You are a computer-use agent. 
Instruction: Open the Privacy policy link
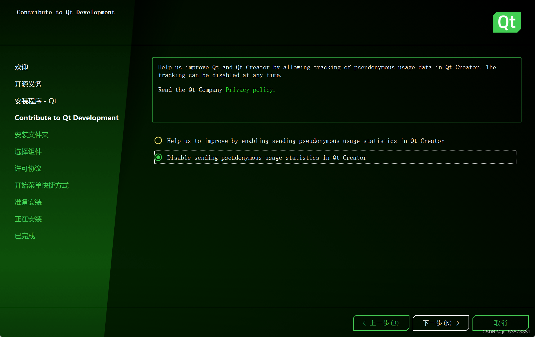[250, 90]
